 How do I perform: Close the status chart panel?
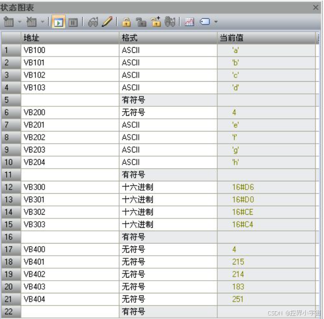(316, 8)
